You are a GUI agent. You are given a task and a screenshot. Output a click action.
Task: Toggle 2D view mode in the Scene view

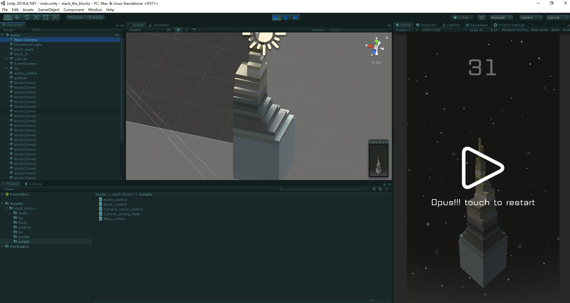[x=168, y=30]
